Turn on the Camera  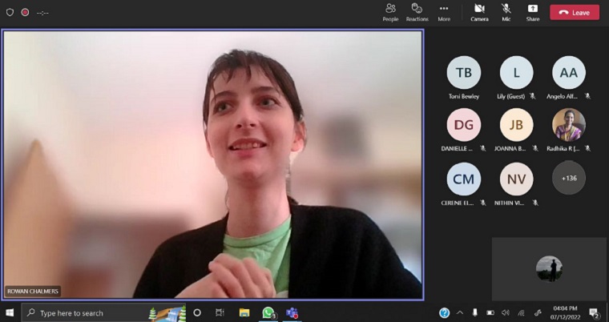coord(479,11)
